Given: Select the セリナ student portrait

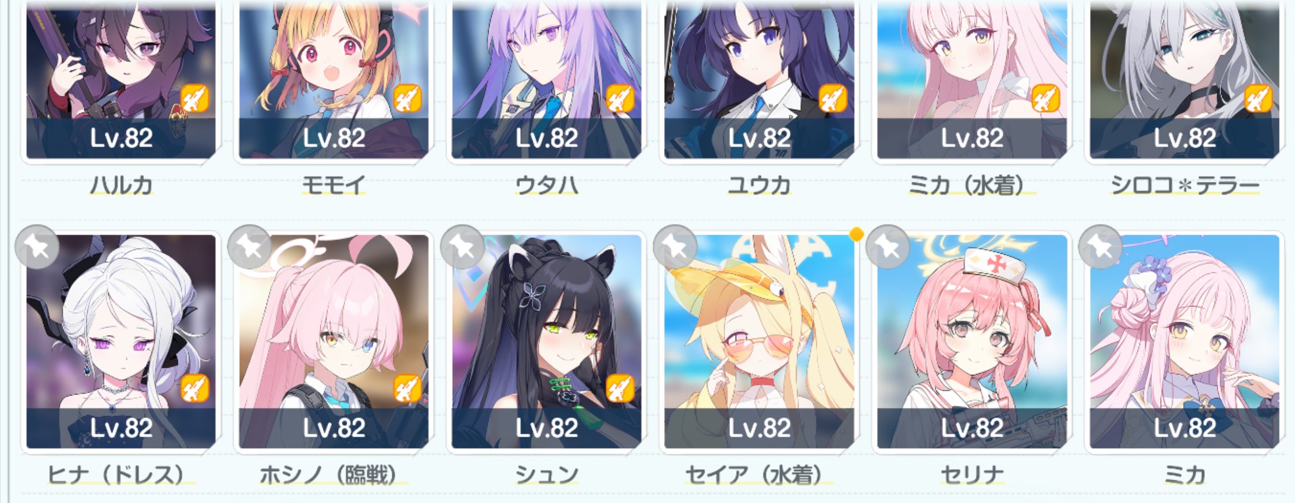Looking at the screenshot, I should coord(972,342).
